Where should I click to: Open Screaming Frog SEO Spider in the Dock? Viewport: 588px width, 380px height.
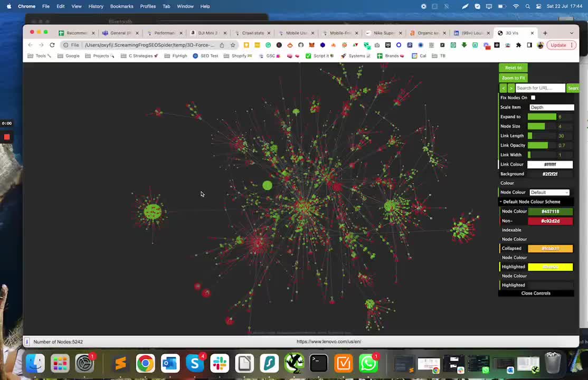(x=294, y=363)
